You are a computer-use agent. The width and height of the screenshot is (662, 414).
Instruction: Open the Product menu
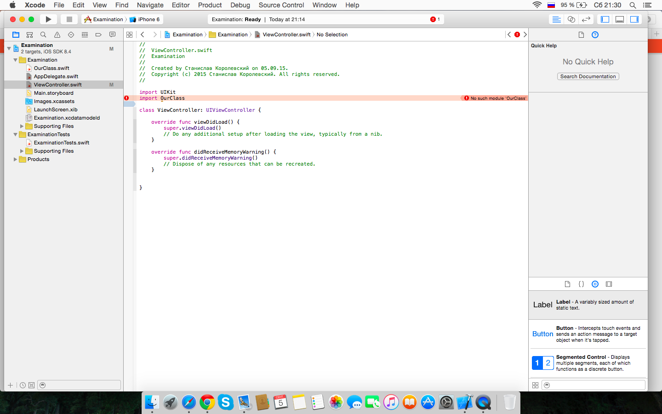[210, 5]
